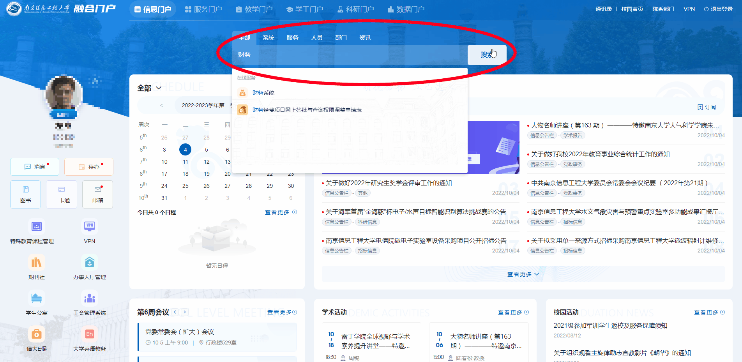Image resolution: width=742 pixels, height=362 pixels.
Task: Select the 人员 search category tab
Action: (x=316, y=38)
